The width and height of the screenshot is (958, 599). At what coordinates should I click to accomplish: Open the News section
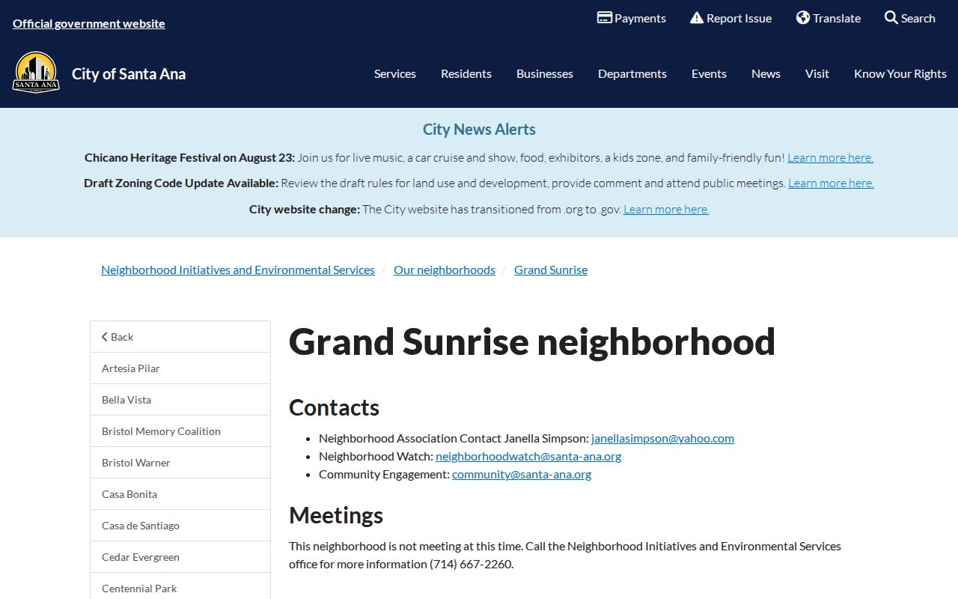[x=766, y=73]
